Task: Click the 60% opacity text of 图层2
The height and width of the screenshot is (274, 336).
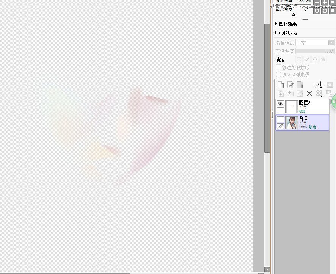Action: coord(302,111)
